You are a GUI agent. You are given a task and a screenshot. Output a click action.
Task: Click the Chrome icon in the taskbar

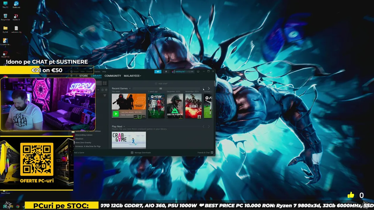pos(18,206)
